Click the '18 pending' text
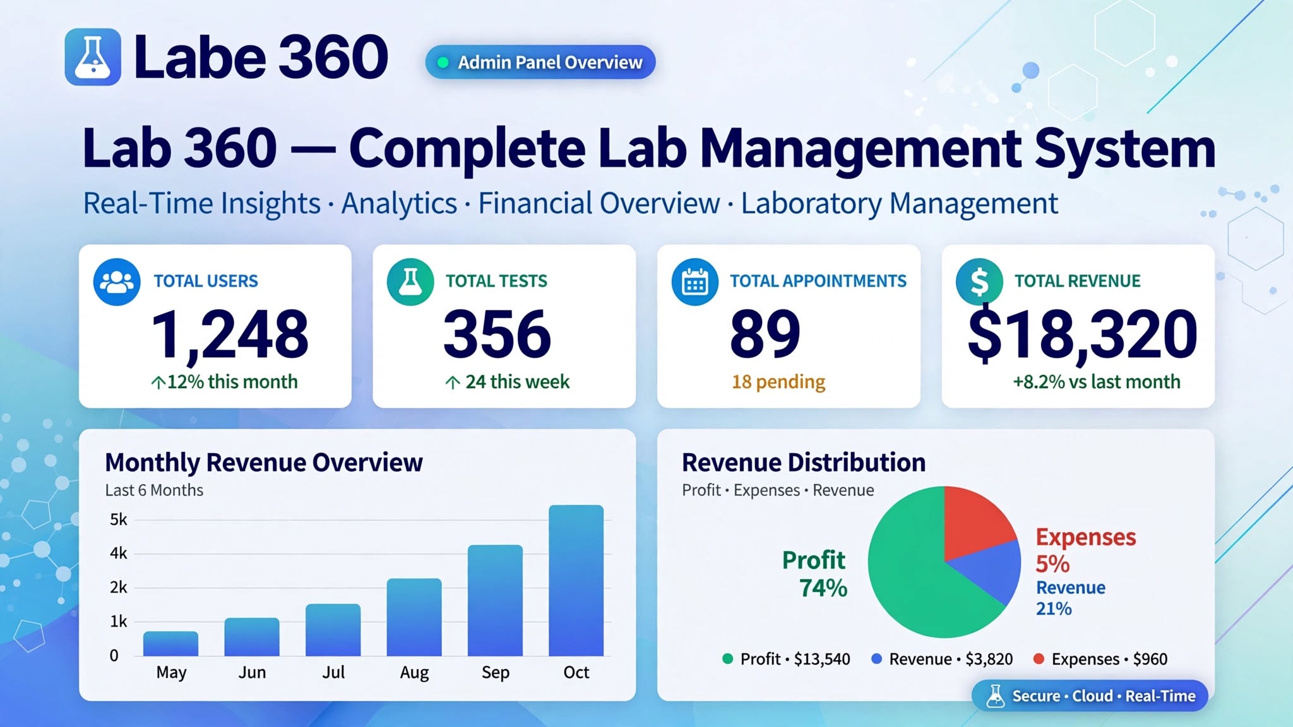The image size is (1293, 727). coord(778,382)
